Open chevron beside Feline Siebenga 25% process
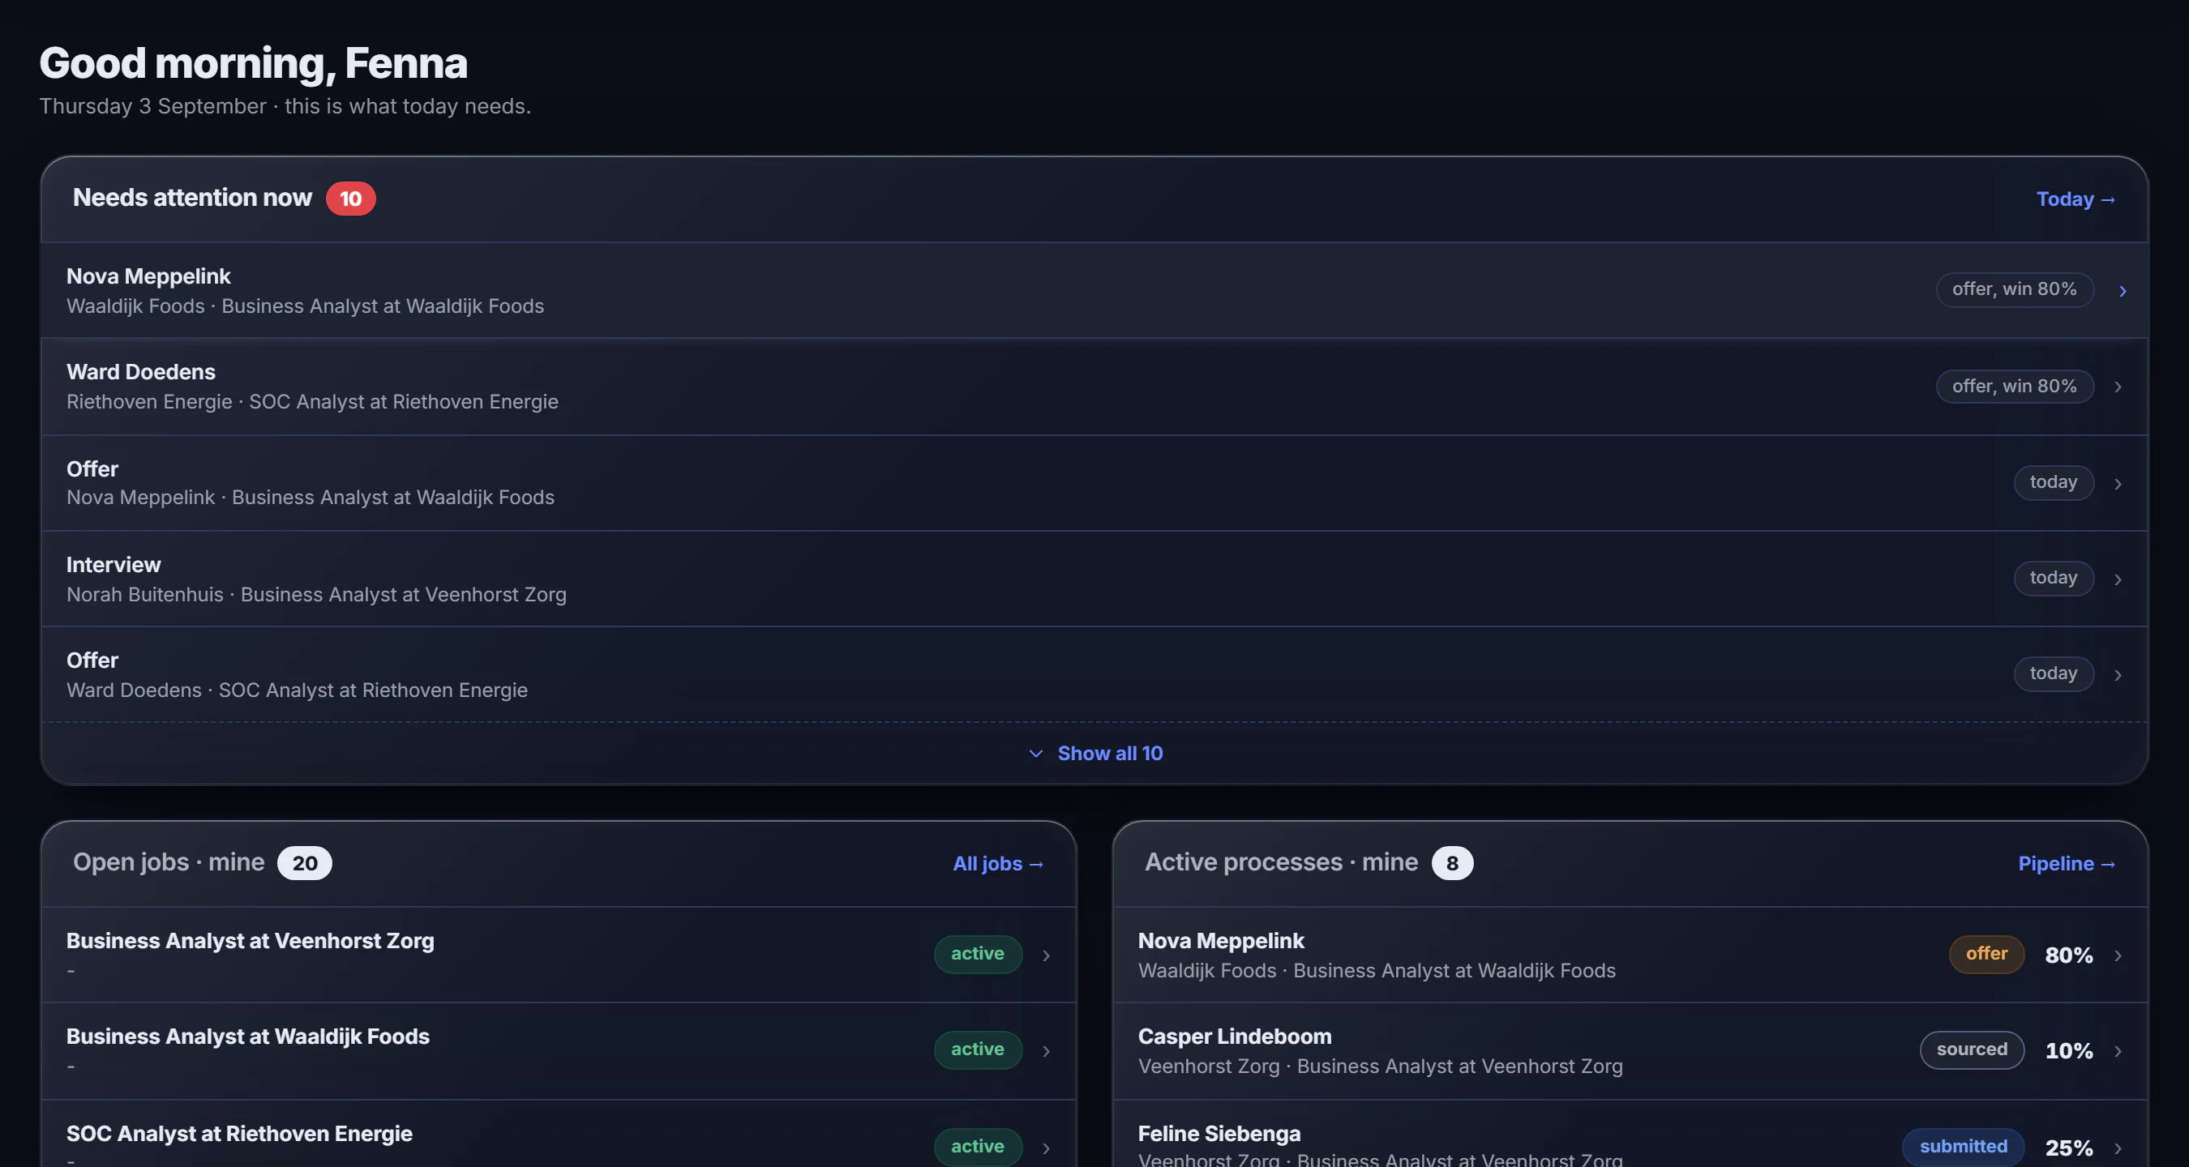Screen dimensions: 2189x1167 (2118, 1148)
